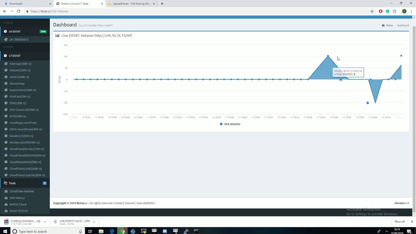This screenshot has width=416, height=234.
Task: Open the command prompt taskbar icon
Action: tap(196, 231)
